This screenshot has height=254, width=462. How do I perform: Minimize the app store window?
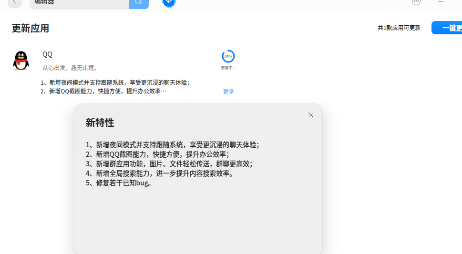pyautogui.click(x=441, y=2)
